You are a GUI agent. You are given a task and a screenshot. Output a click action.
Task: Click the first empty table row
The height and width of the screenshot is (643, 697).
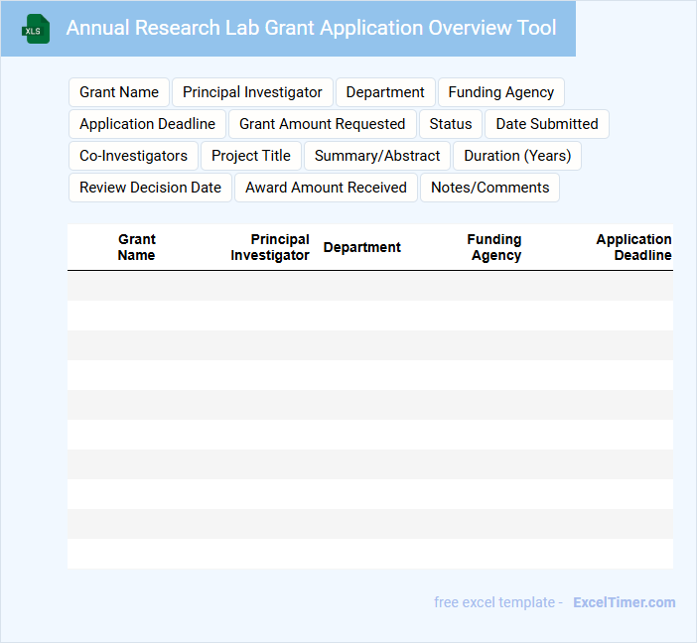pyautogui.click(x=369, y=286)
